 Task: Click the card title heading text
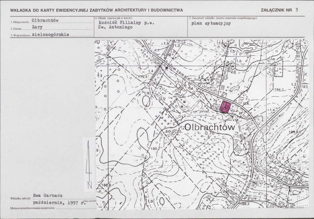point(96,10)
